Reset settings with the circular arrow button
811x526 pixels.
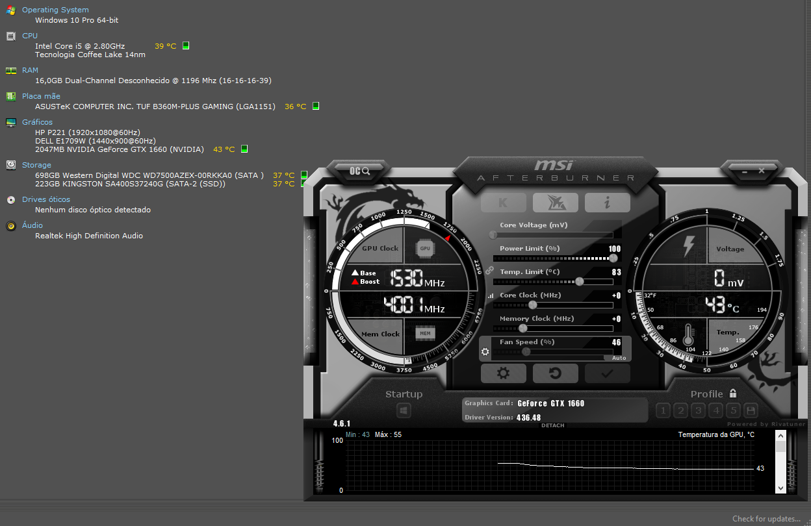coord(556,373)
